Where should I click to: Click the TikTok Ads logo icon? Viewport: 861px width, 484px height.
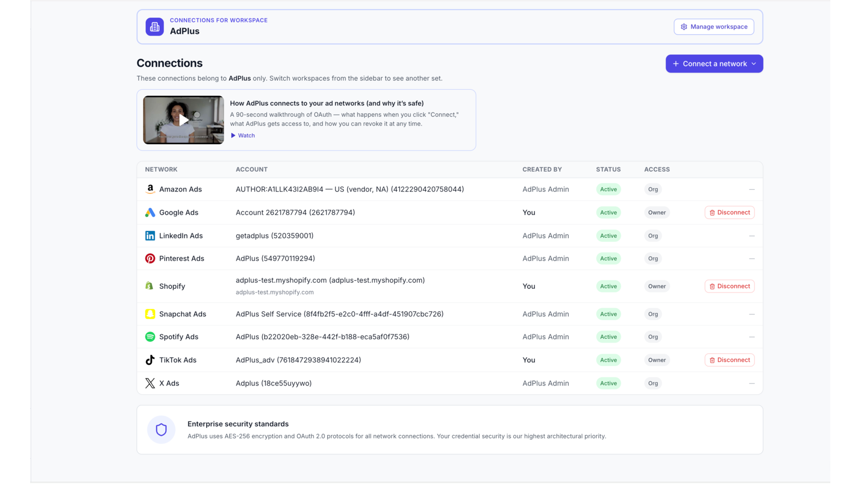tap(150, 360)
